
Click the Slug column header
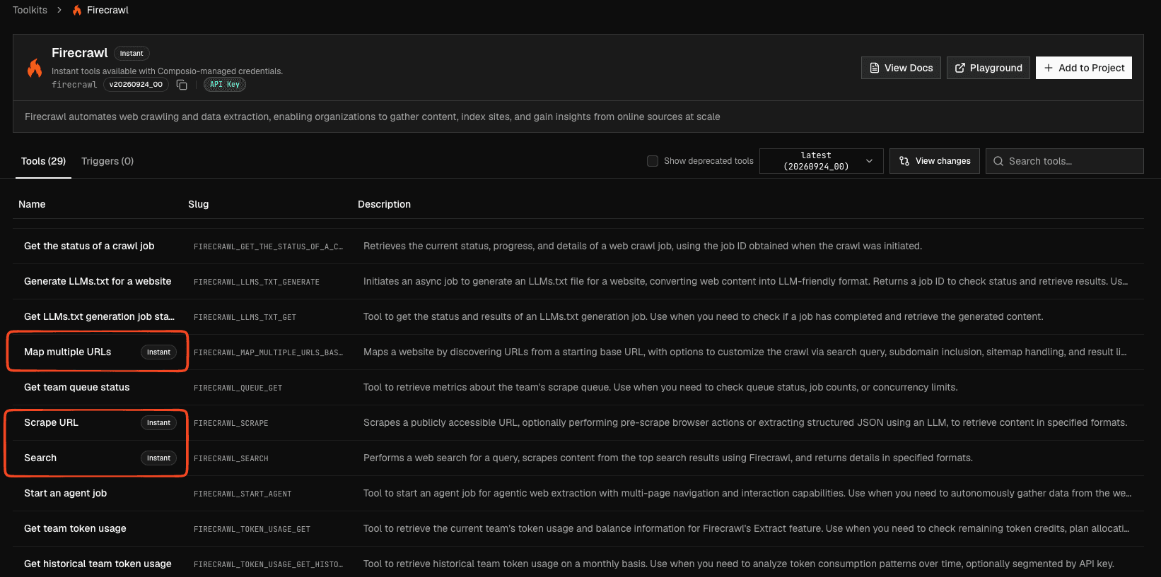tap(199, 204)
